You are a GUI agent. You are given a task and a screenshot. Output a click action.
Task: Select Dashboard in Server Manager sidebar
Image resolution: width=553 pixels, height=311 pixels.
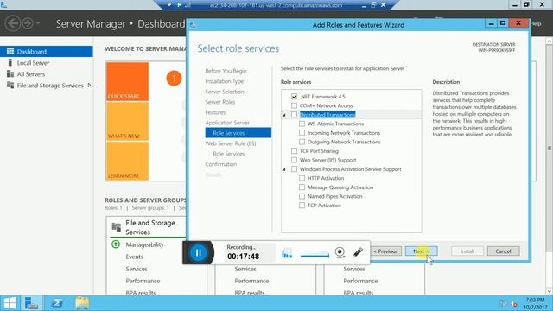point(47,52)
